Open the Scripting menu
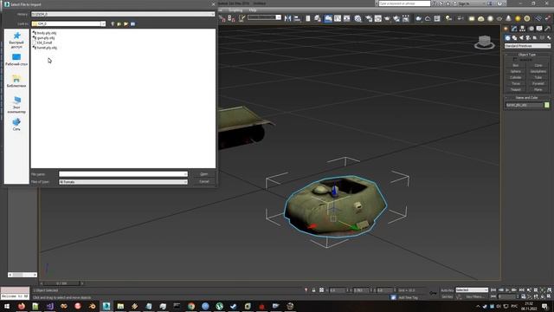Image resolution: width=554 pixels, height=312 pixels. [x=235, y=10]
